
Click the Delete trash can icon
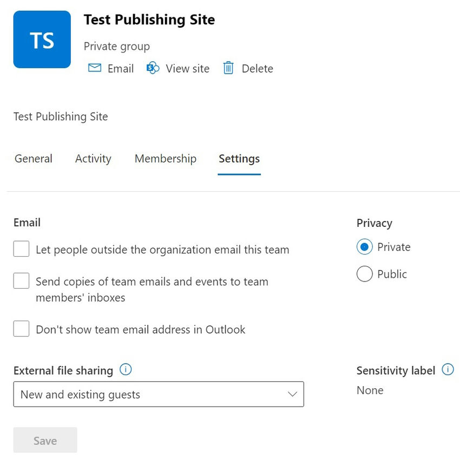tap(228, 68)
